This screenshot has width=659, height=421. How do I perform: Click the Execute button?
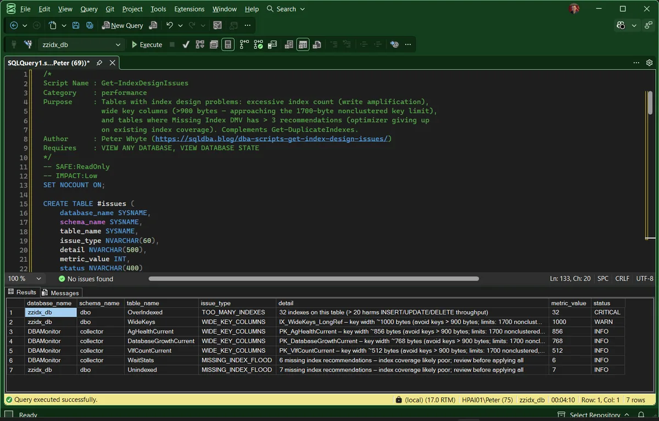(147, 44)
